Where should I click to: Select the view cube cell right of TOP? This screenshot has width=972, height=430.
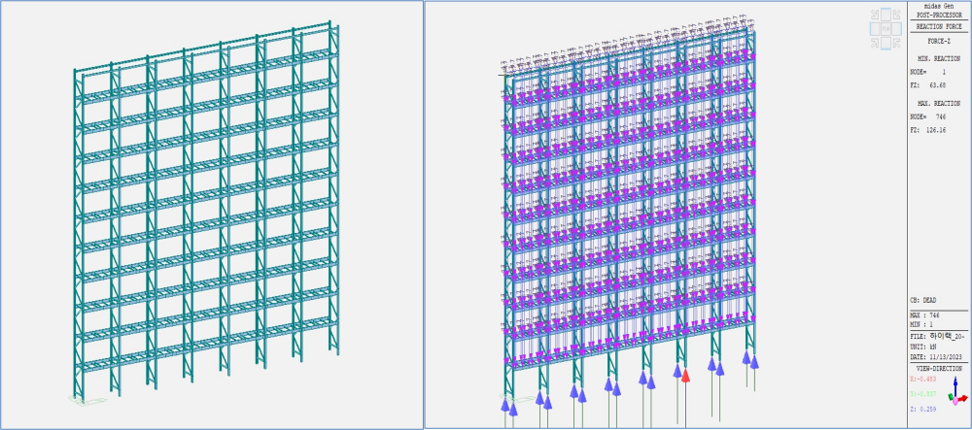point(896,28)
